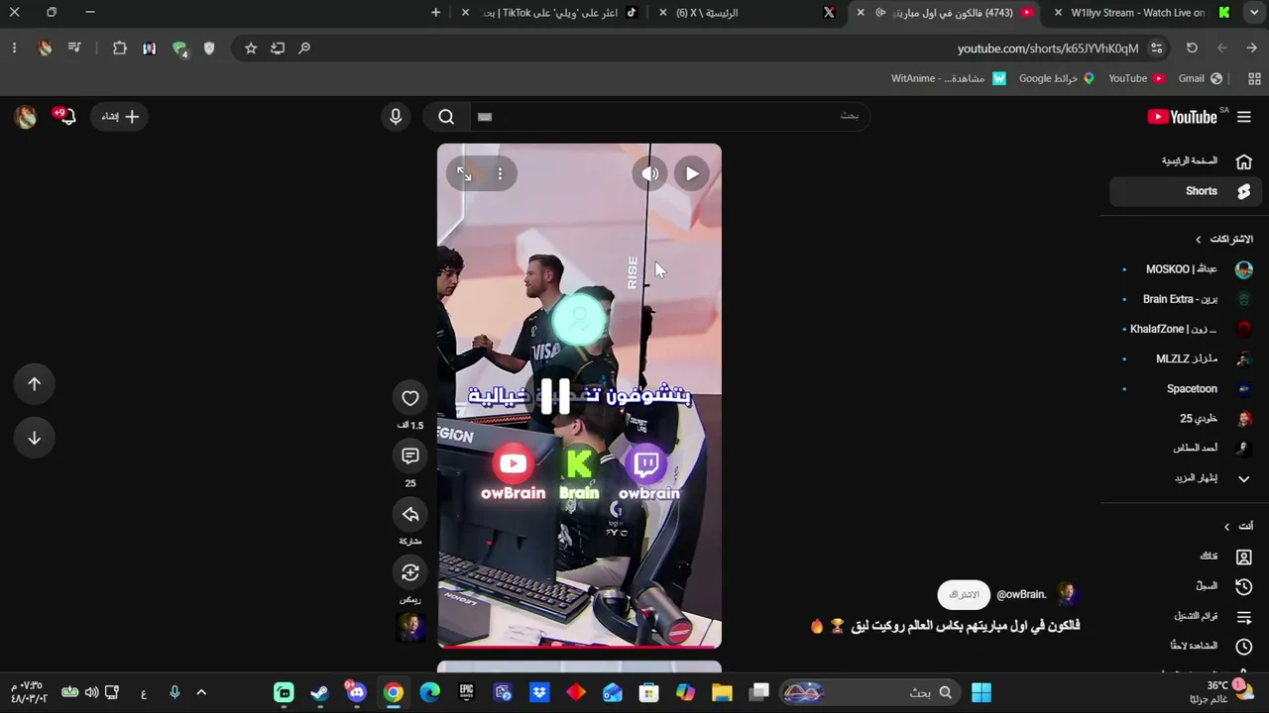Screen dimensions: 1269x713
Task: Show hidden system tray icons
Action: click(201, 692)
